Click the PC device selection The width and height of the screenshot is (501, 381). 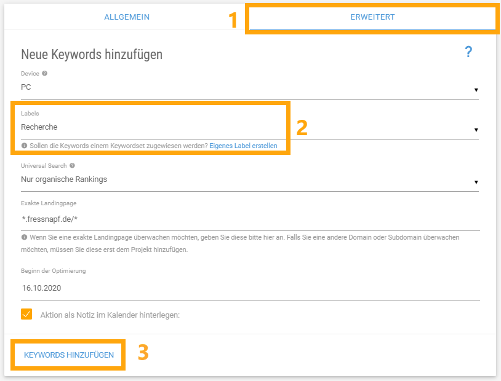click(26, 87)
